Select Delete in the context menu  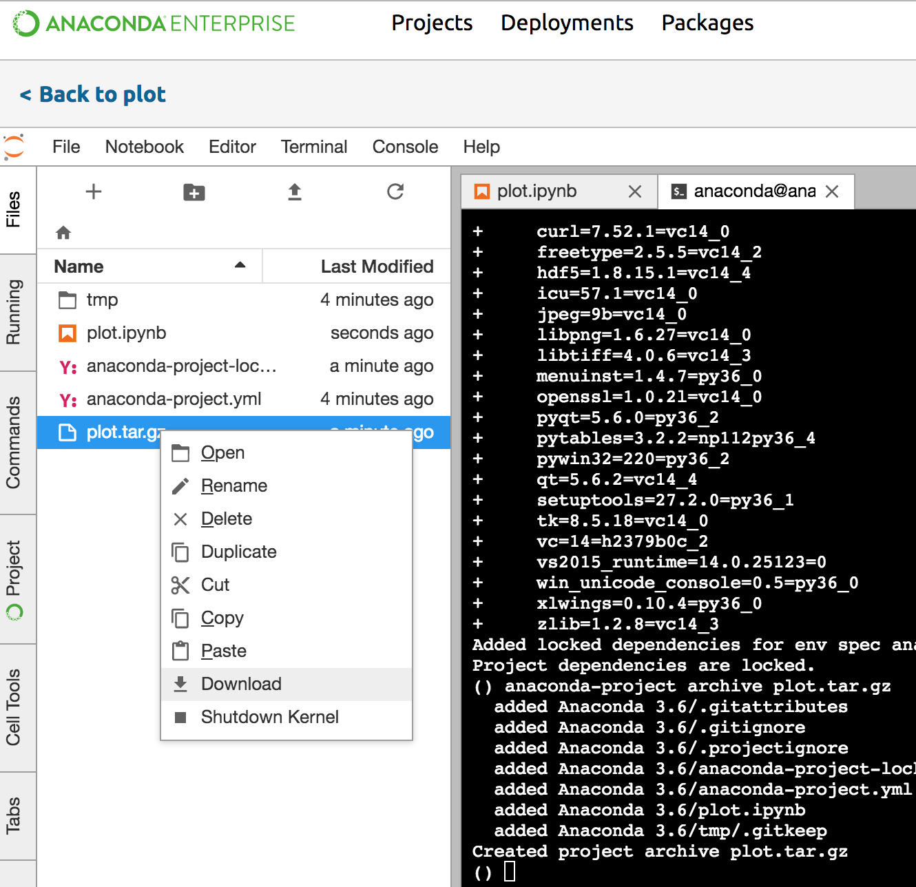tap(287, 519)
